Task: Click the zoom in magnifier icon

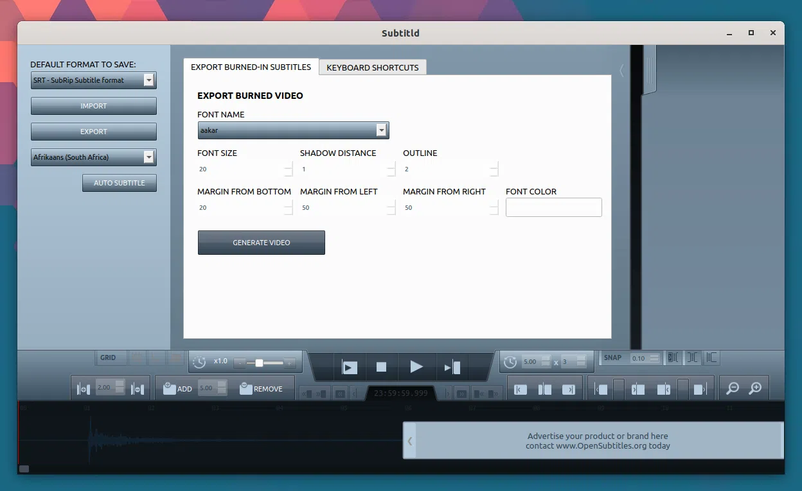Action: (755, 388)
